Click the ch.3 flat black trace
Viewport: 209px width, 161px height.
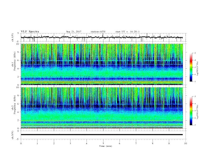[x=102, y=135]
